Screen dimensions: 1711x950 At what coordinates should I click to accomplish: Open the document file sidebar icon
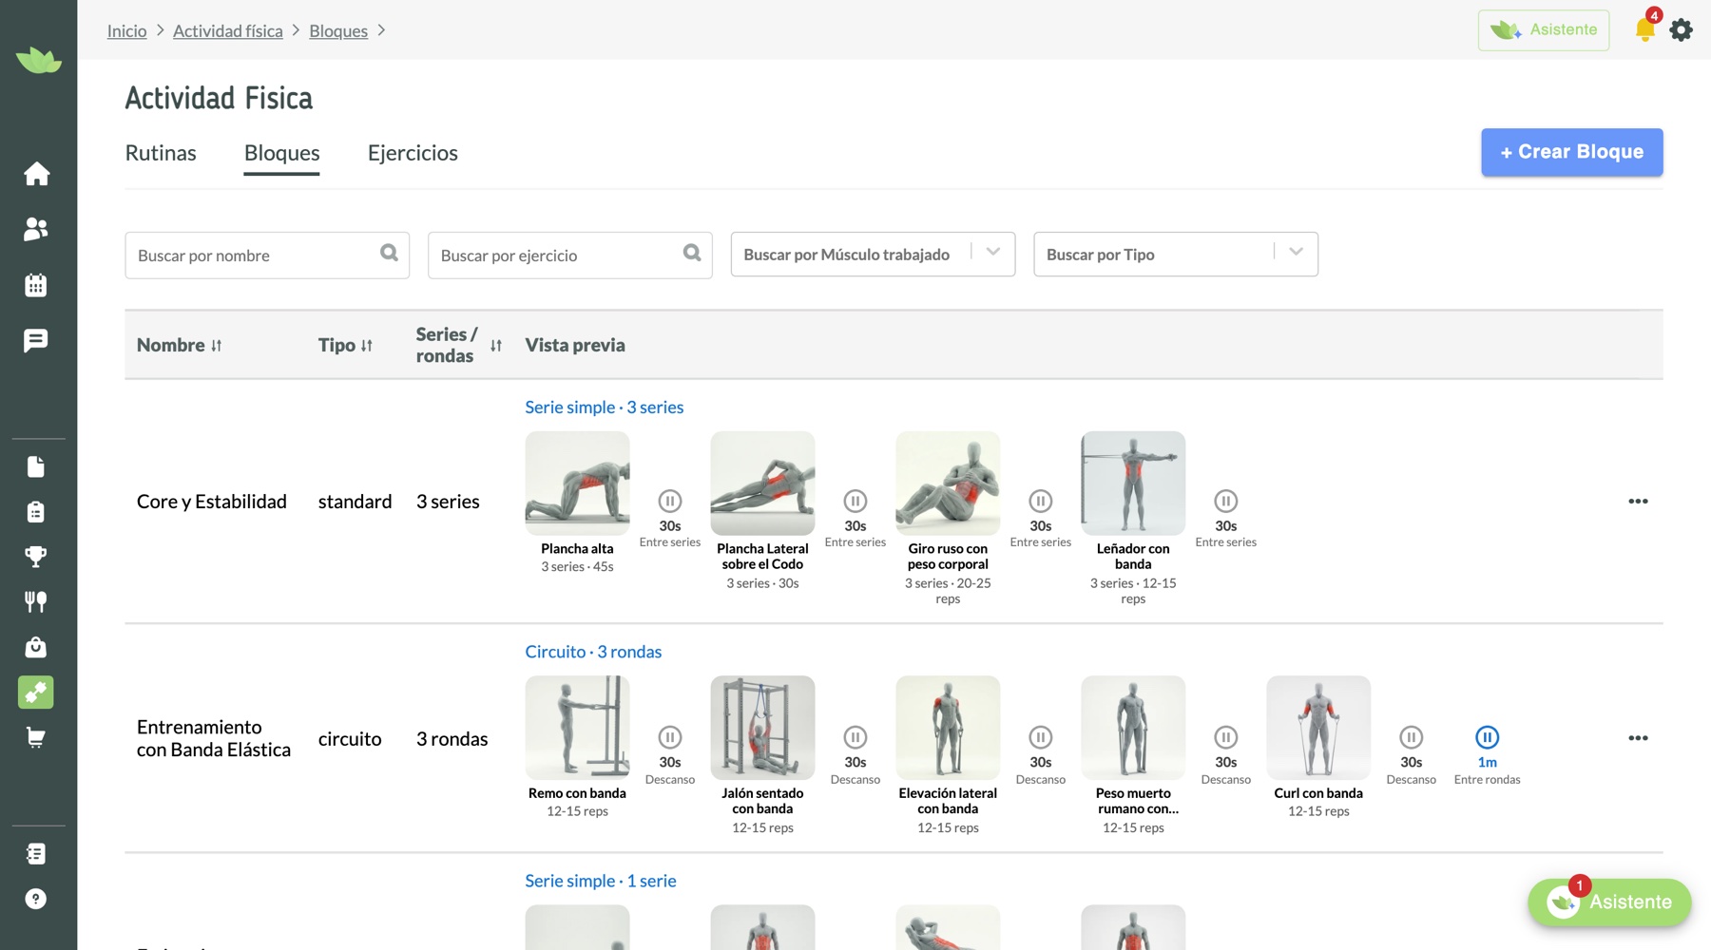coord(36,466)
